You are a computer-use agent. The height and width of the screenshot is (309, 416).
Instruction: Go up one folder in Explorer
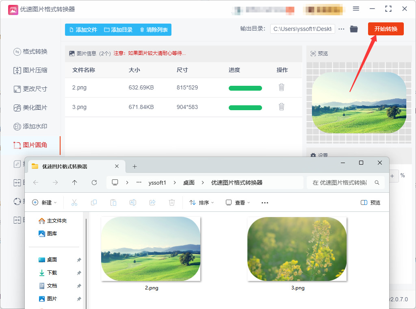click(75, 183)
